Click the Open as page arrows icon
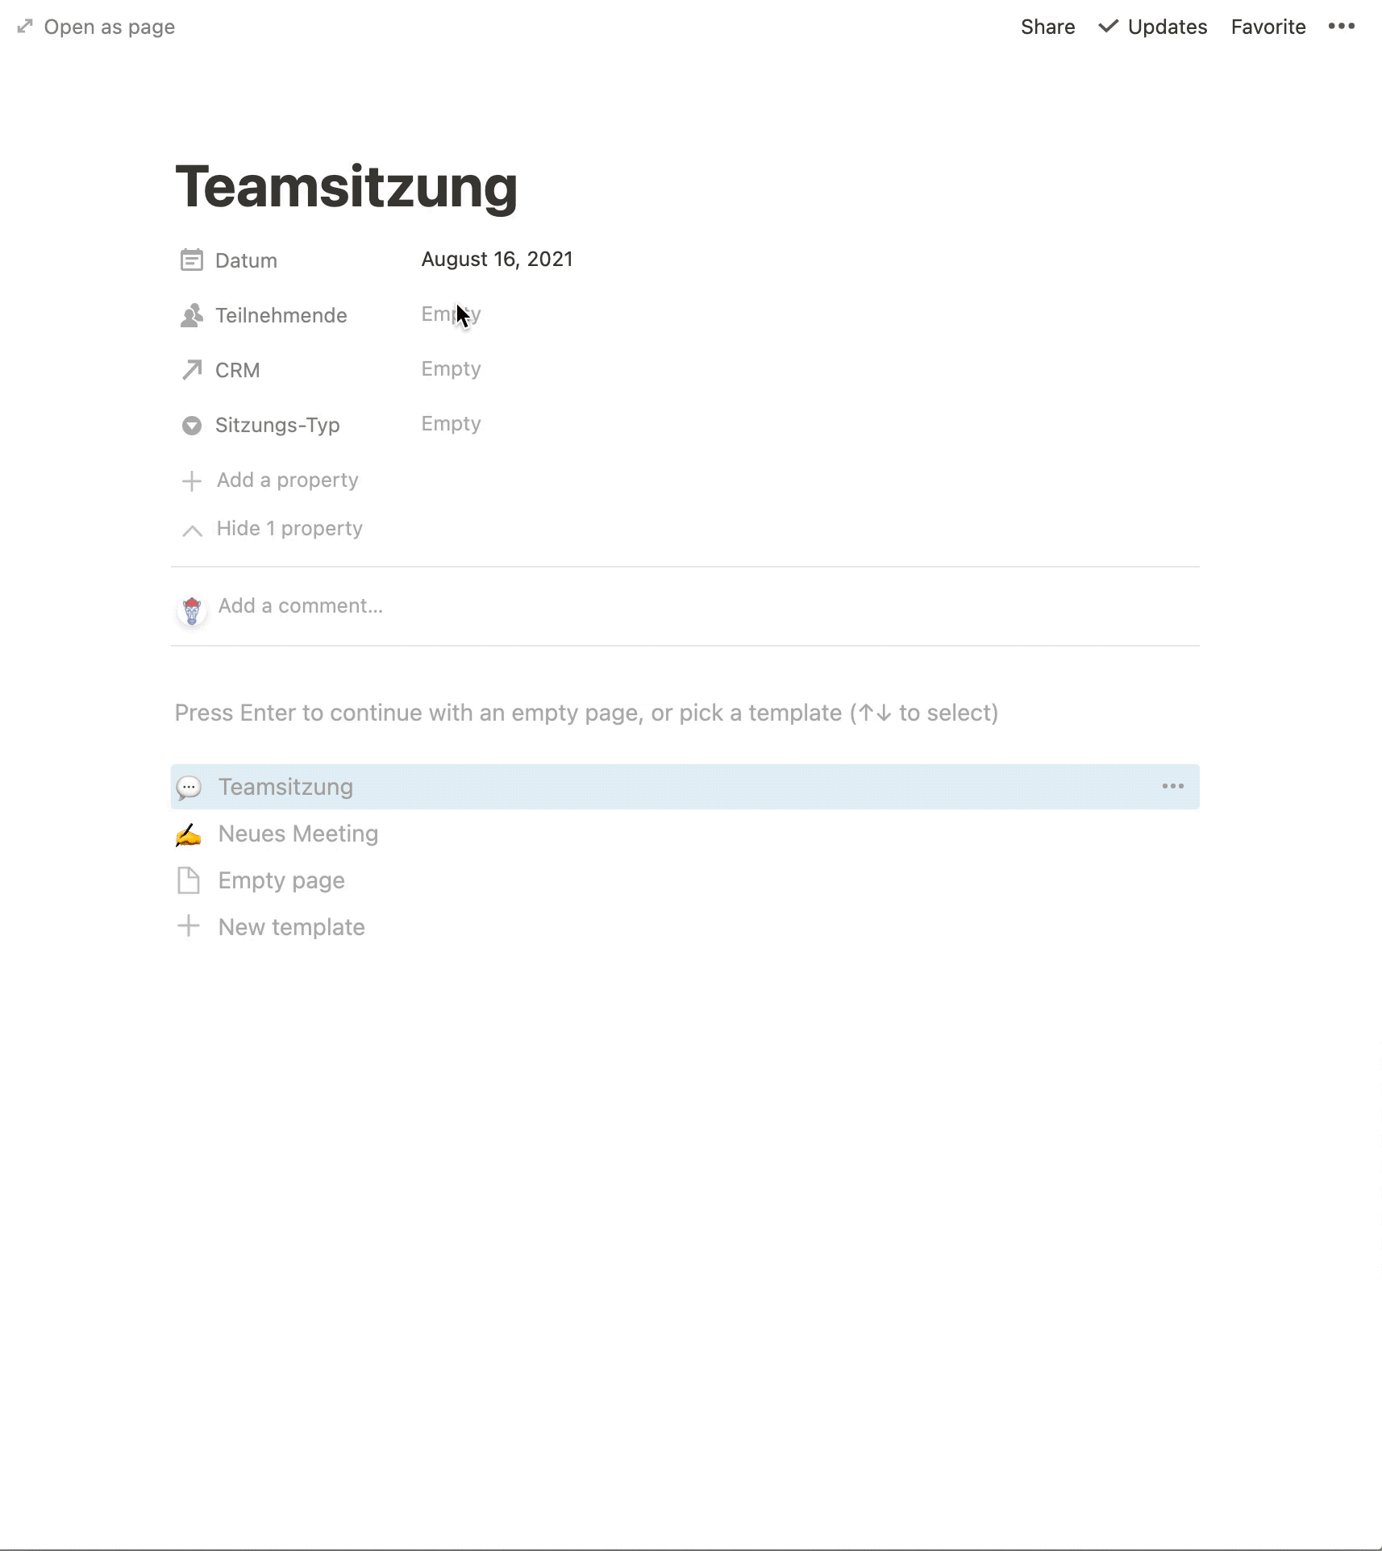The image size is (1382, 1551). pos(25,27)
